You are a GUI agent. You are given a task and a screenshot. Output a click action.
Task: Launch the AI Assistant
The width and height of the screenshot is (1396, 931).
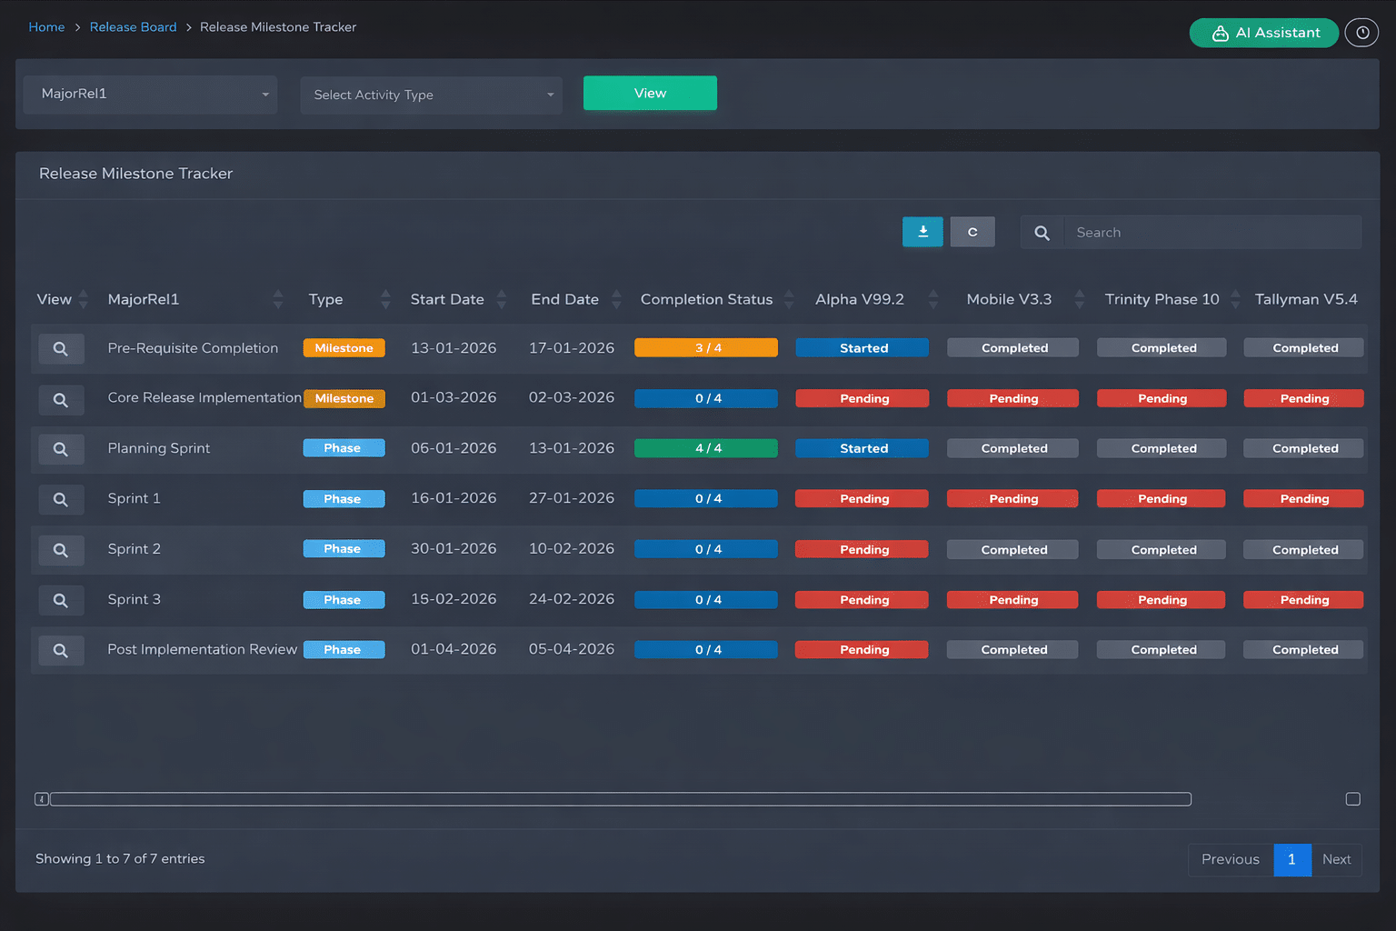coord(1263,33)
